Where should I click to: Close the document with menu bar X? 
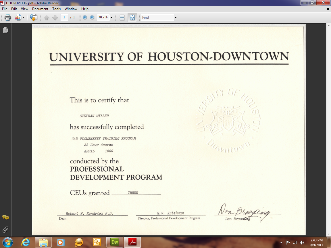[x=328, y=9]
